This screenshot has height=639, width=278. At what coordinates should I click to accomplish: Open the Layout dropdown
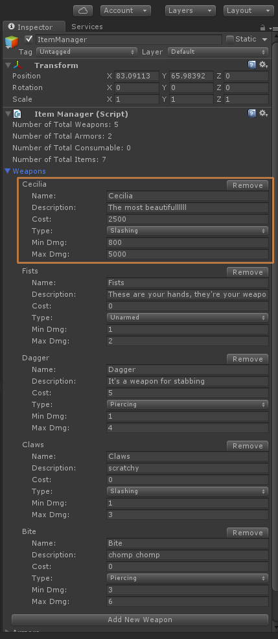tap(249, 10)
